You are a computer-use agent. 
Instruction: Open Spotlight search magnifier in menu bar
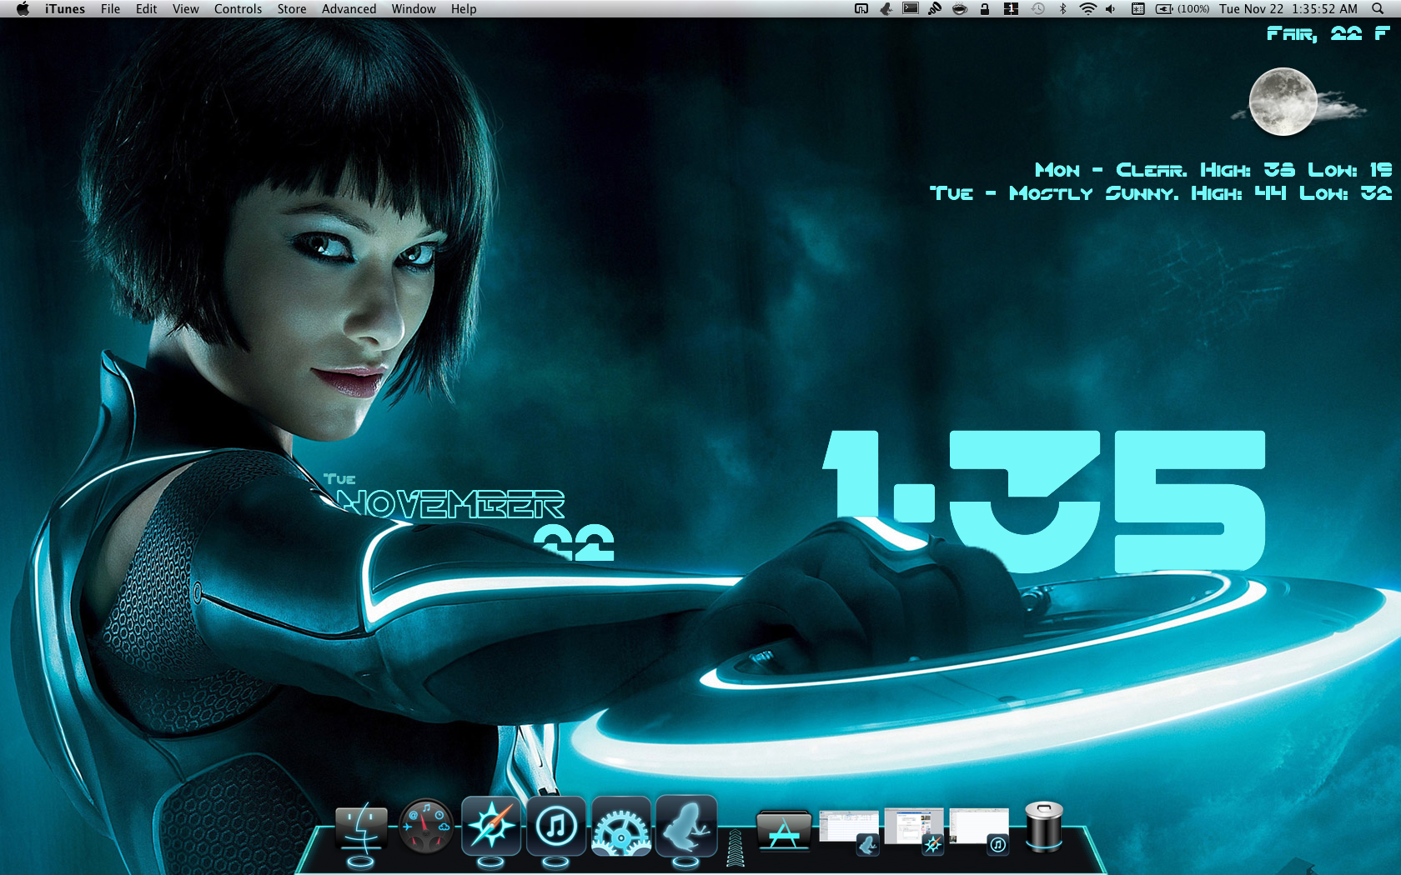click(1378, 9)
